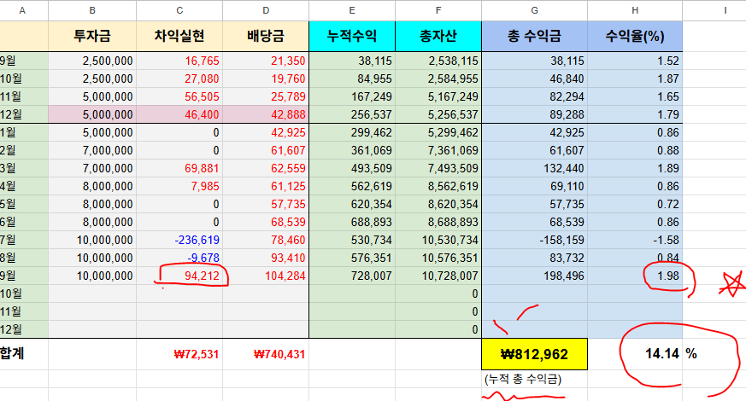Image resolution: width=746 pixels, height=401 pixels.
Task: Select cell with value 93,410
Action: [266, 258]
